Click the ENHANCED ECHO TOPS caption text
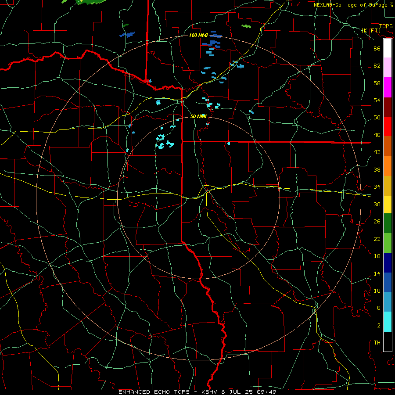Image resolution: width=395 pixels, height=395 pixels. [154, 392]
